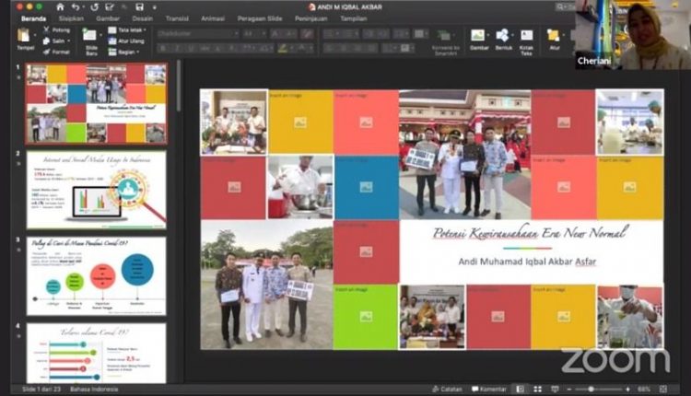The height and width of the screenshot is (396, 691).
Task: Insert a Kotak Teks text box
Action: point(527,35)
